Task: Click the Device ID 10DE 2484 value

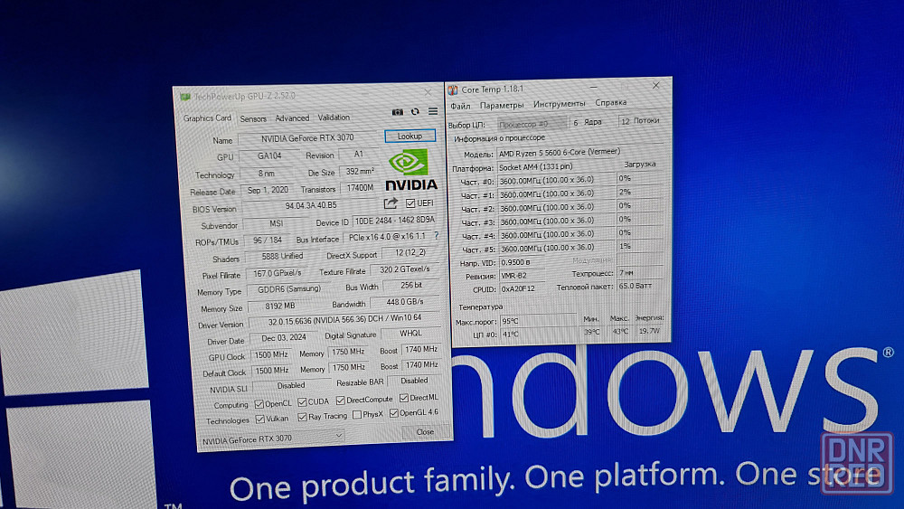Action: click(x=394, y=221)
